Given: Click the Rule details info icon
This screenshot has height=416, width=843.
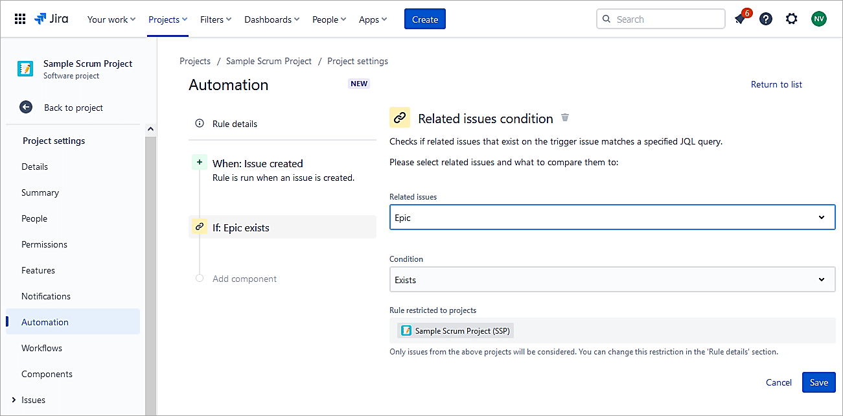Looking at the screenshot, I should point(200,124).
